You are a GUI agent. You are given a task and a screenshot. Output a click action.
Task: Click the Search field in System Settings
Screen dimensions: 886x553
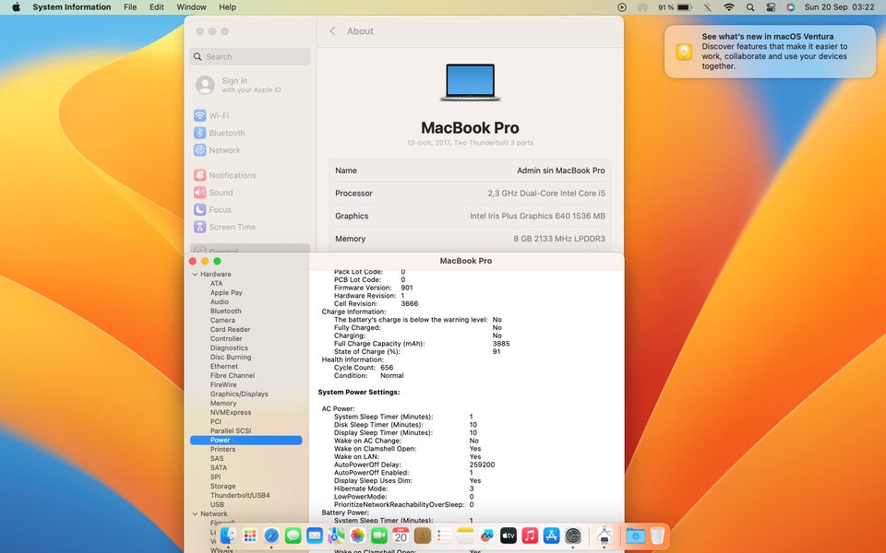pos(250,56)
